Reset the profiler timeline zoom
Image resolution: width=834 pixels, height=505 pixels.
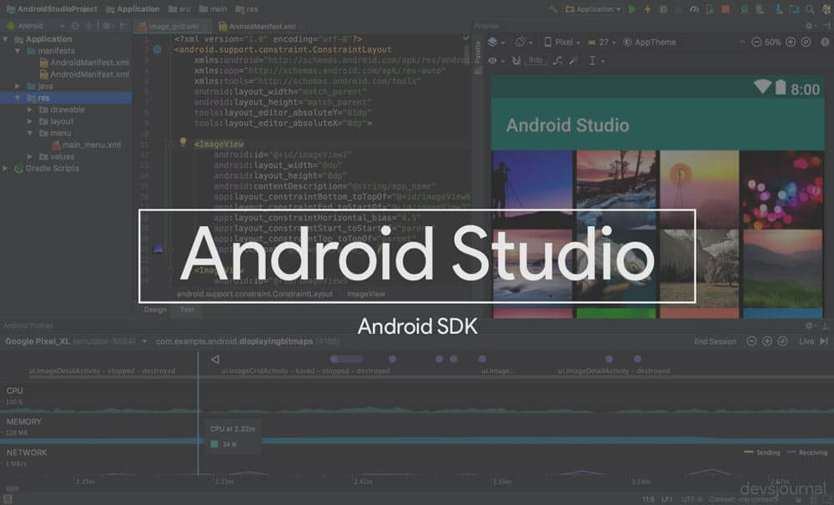point(782,341)
